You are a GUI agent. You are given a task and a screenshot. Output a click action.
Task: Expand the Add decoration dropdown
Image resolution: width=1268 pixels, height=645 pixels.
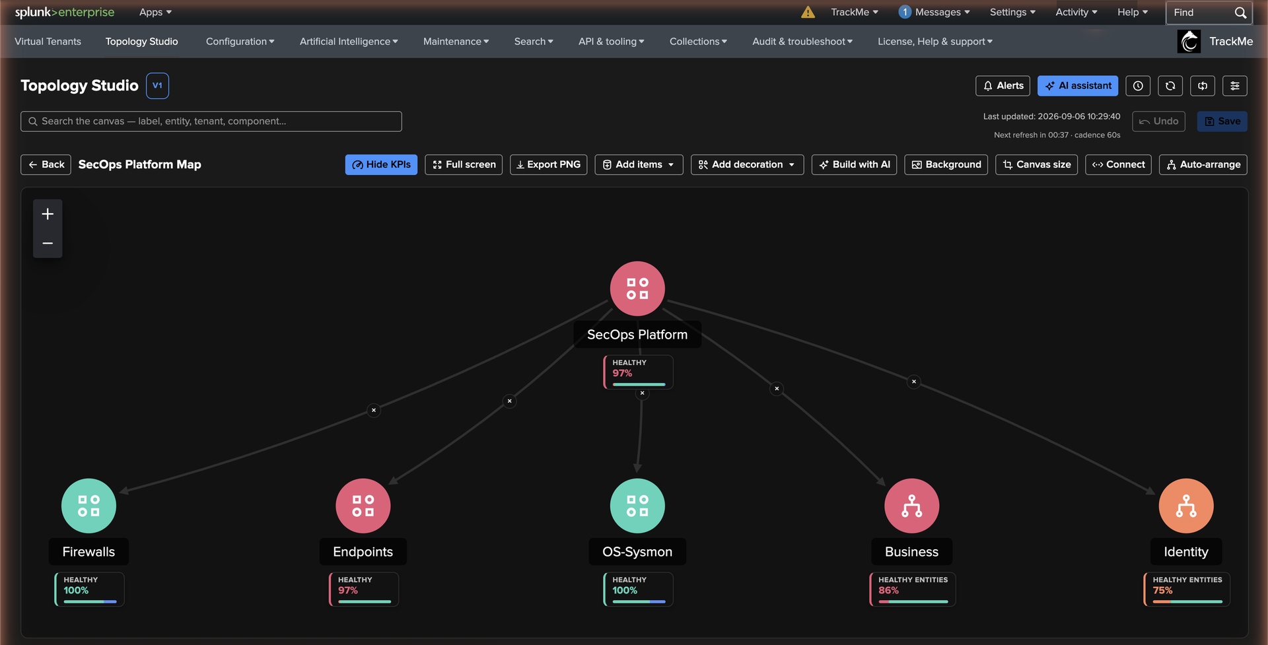coord(747,164)
